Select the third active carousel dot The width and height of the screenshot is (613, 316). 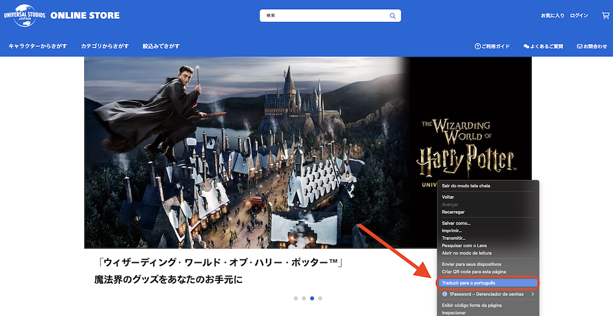312,298
